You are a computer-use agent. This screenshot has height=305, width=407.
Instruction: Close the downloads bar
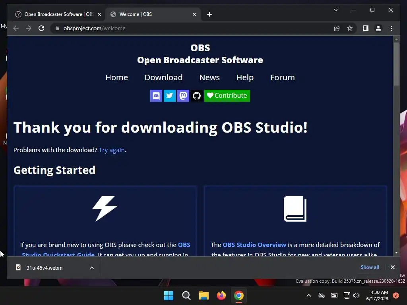tap(392, 267)
